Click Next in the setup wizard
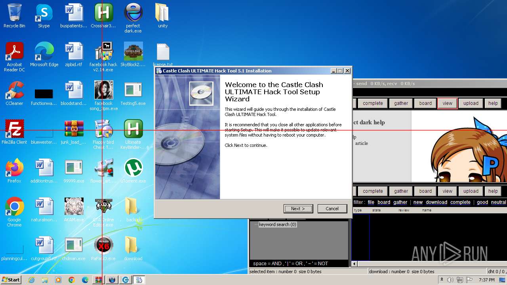Viewport: 507px width, 285px height. (298, 209)
